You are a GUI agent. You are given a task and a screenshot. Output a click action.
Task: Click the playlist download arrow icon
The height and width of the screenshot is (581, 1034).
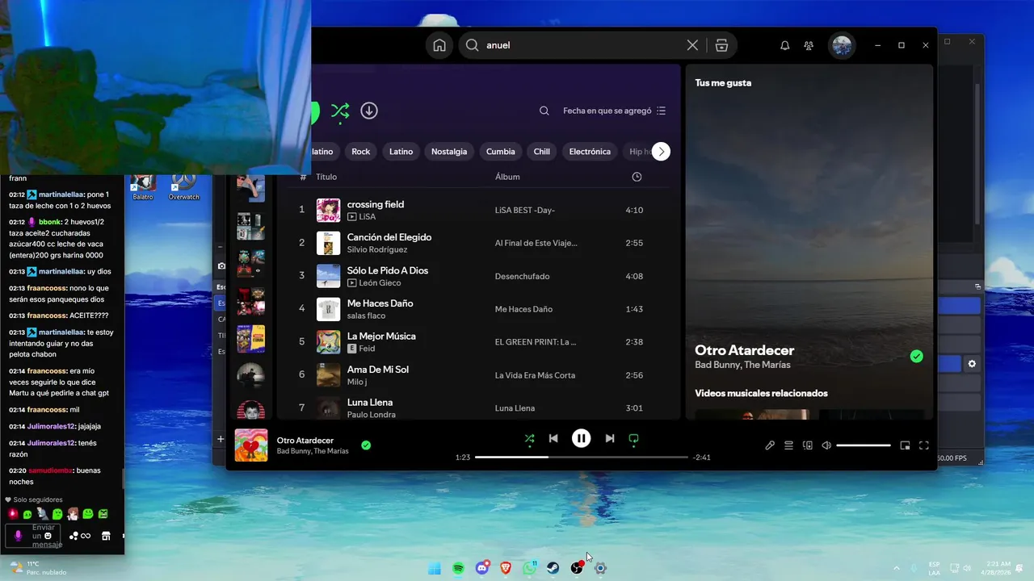point(369,111)
